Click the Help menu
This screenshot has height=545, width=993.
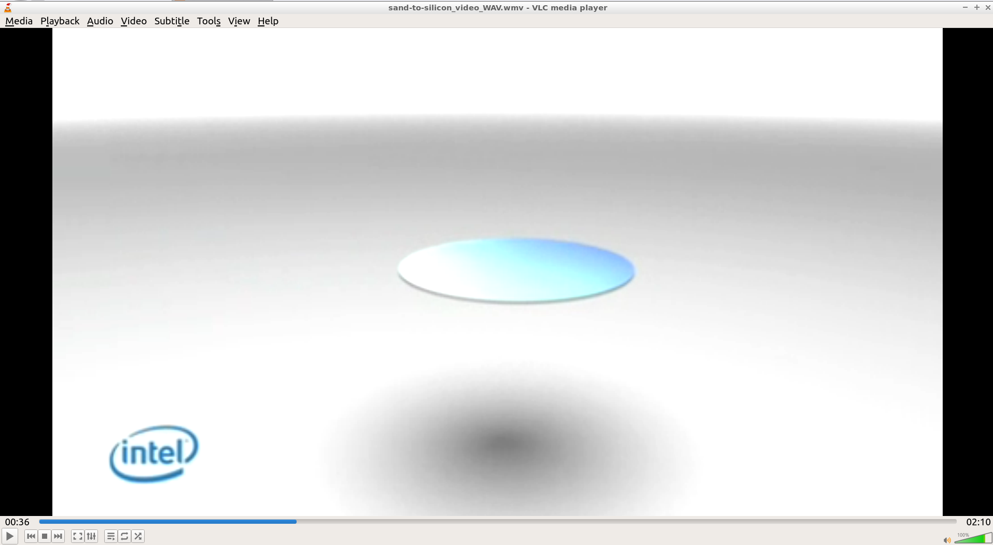[x=268, y=21]
